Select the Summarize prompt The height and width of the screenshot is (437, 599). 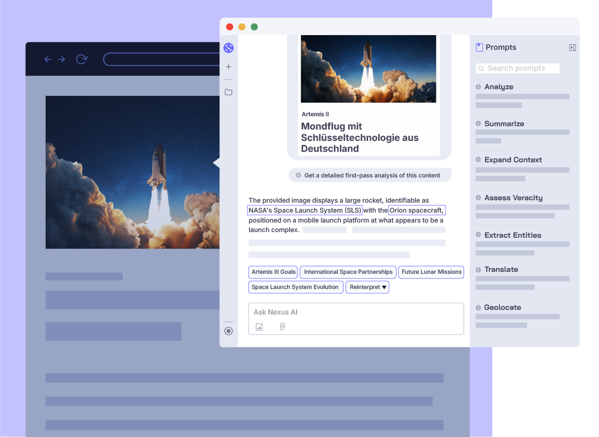pos(504,124)
